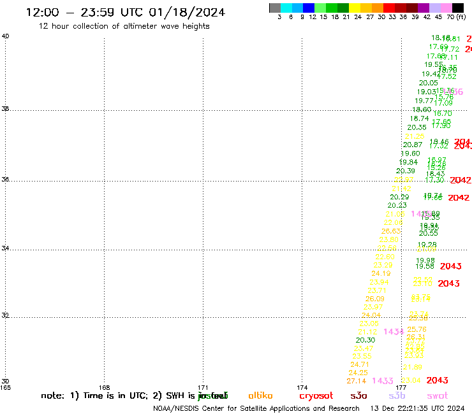472x414 pixels.
Task: Select the "cryosat" satellite legend label
Action: click(316, 396)
